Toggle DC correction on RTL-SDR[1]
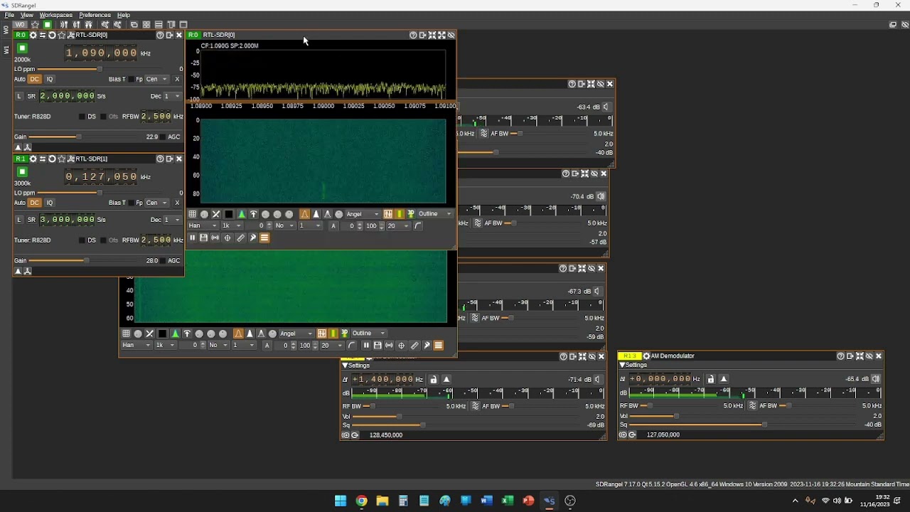 (x=34, y=203)
